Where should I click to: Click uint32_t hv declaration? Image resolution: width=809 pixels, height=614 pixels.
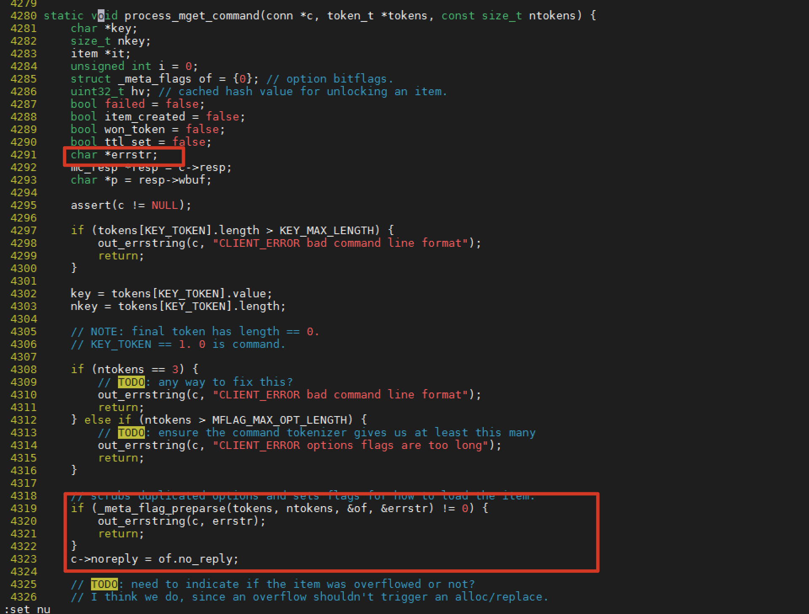[110, 92]
